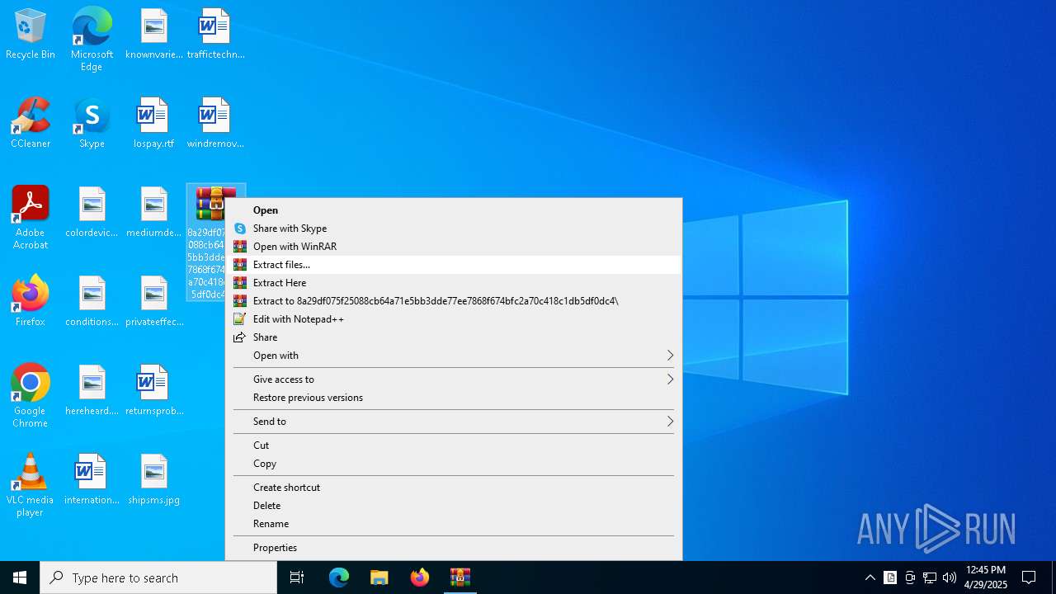This screenshot has height=594, width=1056.
Task: Choose Create shortcut menu entry
Action: point(454,488)
